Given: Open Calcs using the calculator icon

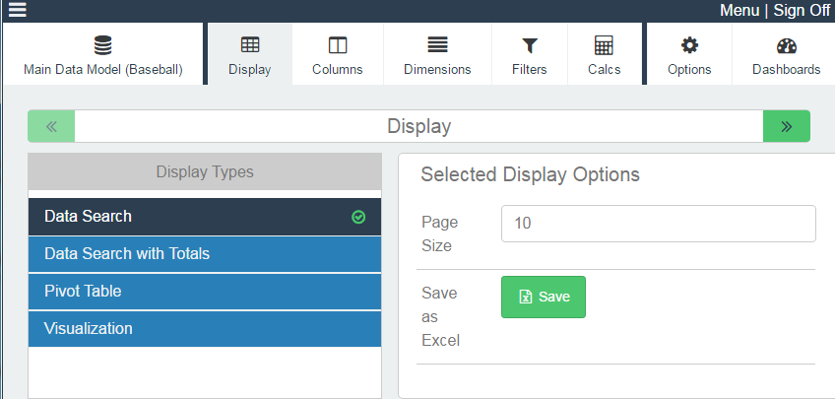Looking at the screenshot, I should (604, 45).
